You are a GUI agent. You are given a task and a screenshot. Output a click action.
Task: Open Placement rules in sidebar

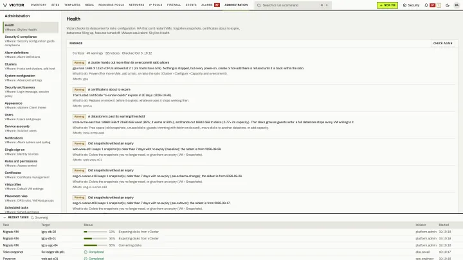[31, 198]
